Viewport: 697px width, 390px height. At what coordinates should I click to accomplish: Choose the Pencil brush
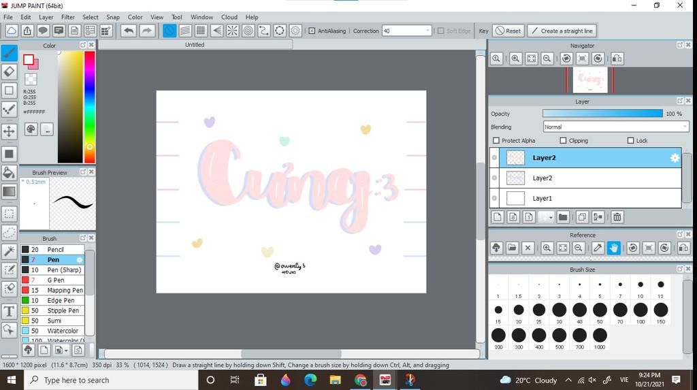coord(52,250)
